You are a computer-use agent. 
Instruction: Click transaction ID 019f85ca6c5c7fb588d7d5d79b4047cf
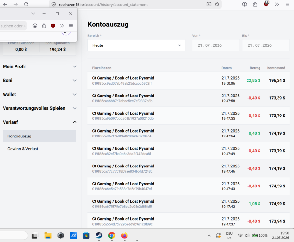(x=122, y=189)
